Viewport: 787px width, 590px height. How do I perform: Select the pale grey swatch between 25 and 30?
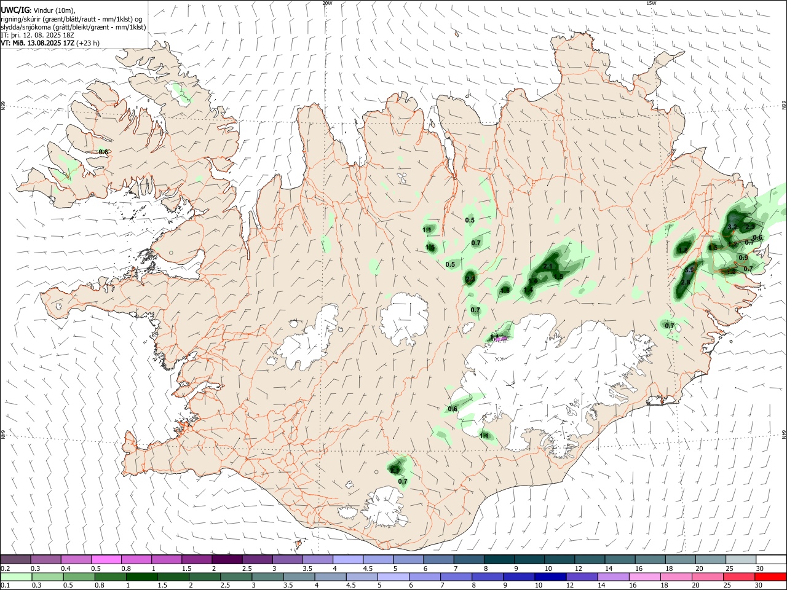[741, 559]
